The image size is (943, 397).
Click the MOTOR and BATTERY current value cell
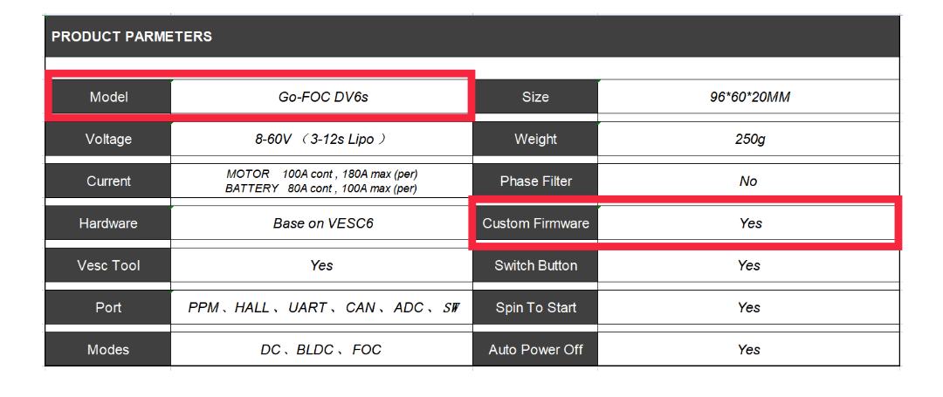[x=320, y=181]
